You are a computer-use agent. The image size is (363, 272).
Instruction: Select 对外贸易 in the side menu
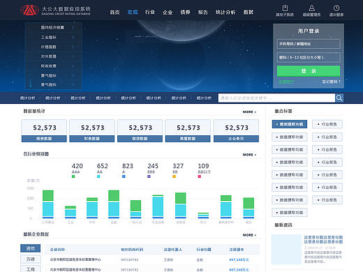[x=49, y=56]
